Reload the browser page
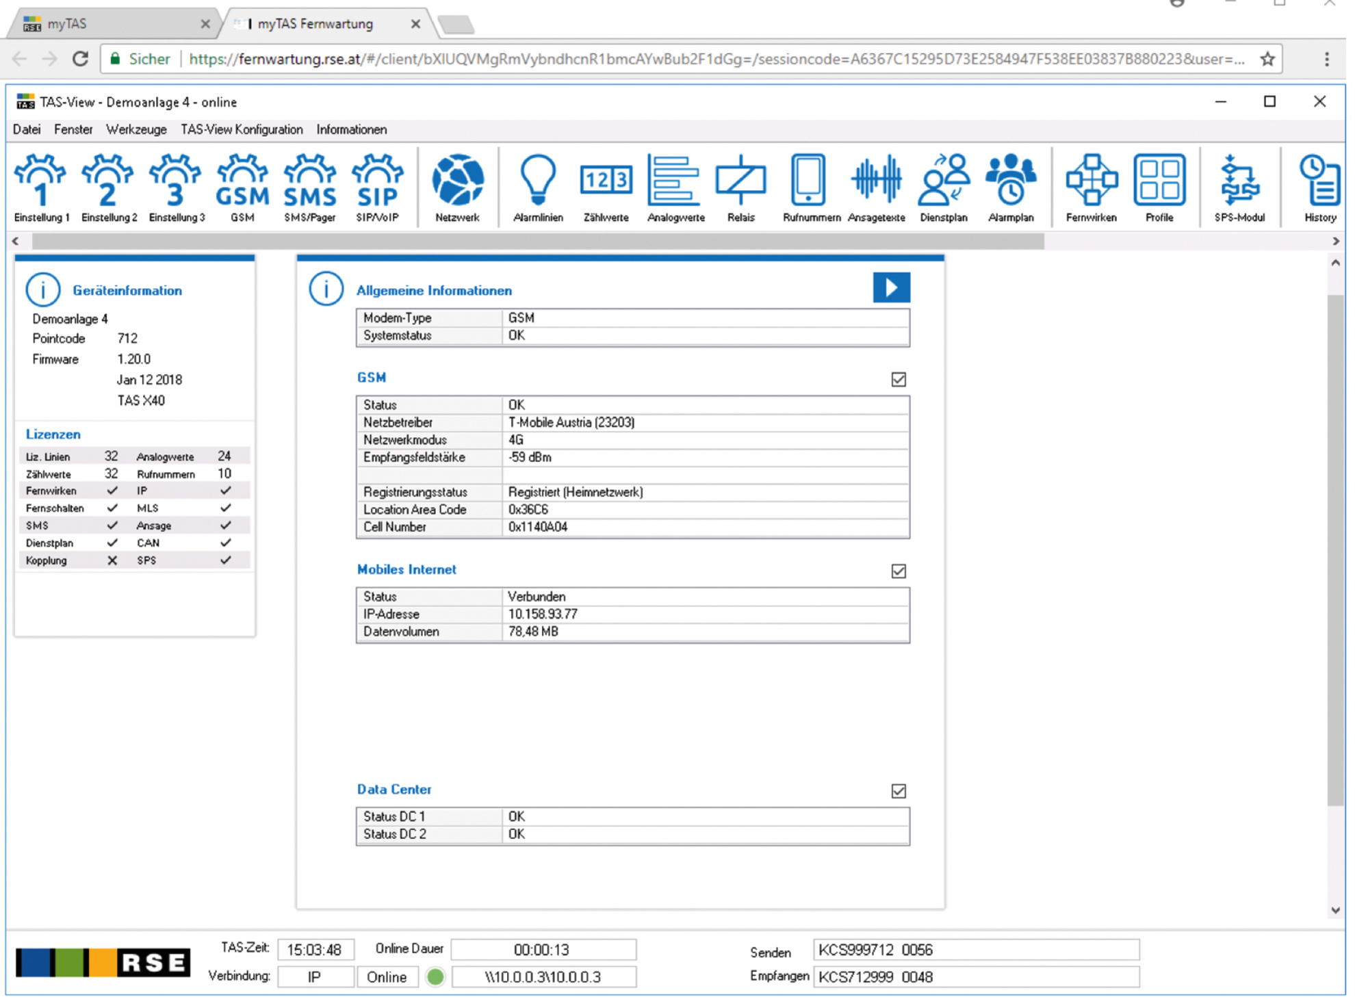The image size is (1355, 999). (81, 59)
